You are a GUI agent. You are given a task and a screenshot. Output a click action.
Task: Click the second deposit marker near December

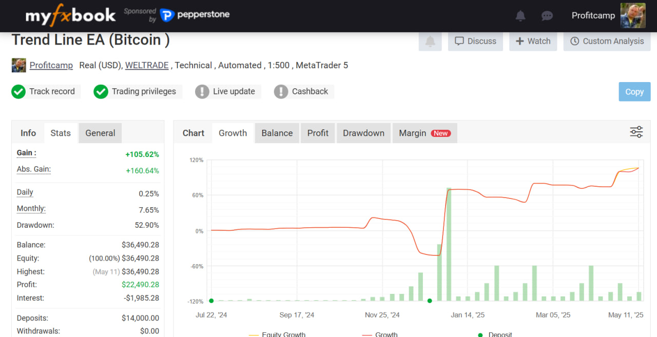click(x=430, y=301)
